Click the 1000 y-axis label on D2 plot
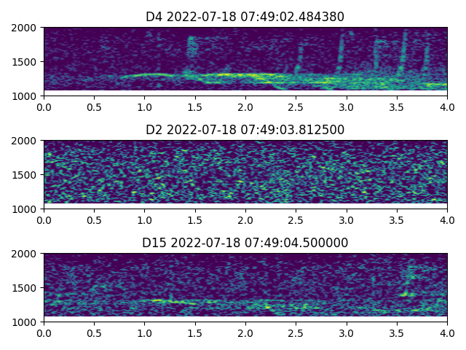Viewport: 466px width, 350px height. pyautogui.click(x=25, y=209)
